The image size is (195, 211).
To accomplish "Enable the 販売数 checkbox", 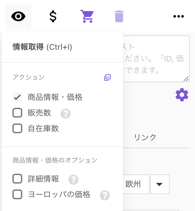I will (x=17, y=113).
